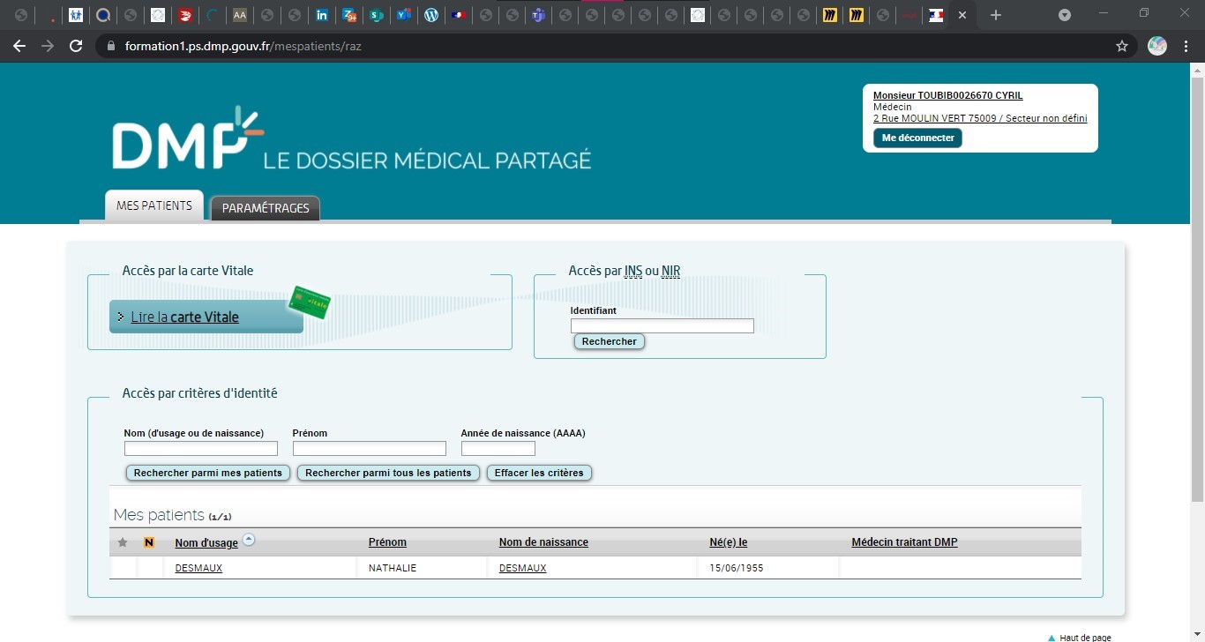Open patient record via DESMAUX link
This screenshot has width=1205, height=642.
pyautogui.click(x=198, y=567)
